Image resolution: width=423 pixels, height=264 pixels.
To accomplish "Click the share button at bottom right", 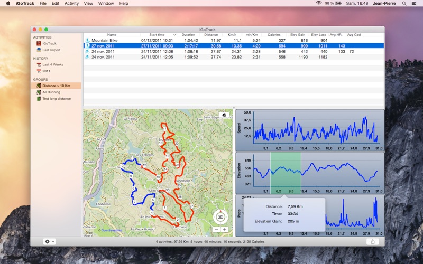I will tap(373, 241).
